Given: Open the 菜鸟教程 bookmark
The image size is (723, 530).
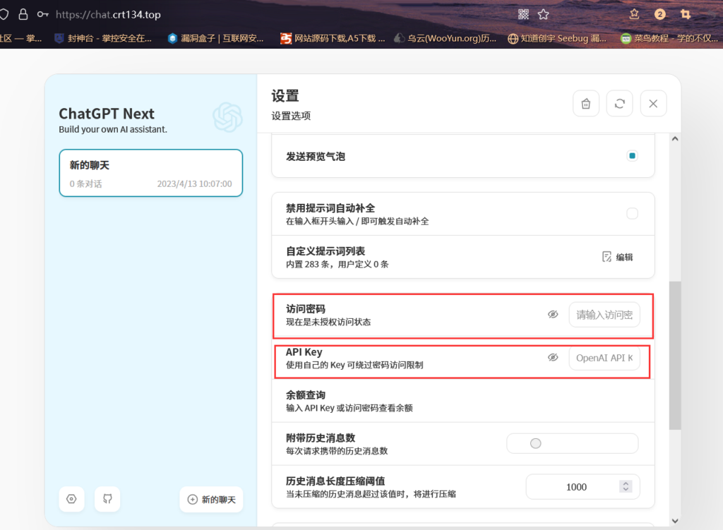Looking at the screenshot, I should click(x=667, y=39).
